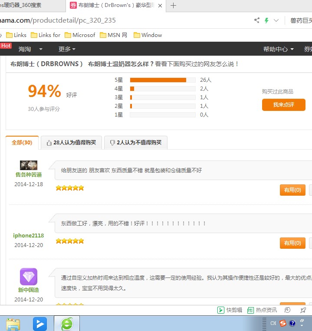Expand the 更多 navigation dropdown
The height and width of the screenshot is (331, 312).
tap(67, 49)
